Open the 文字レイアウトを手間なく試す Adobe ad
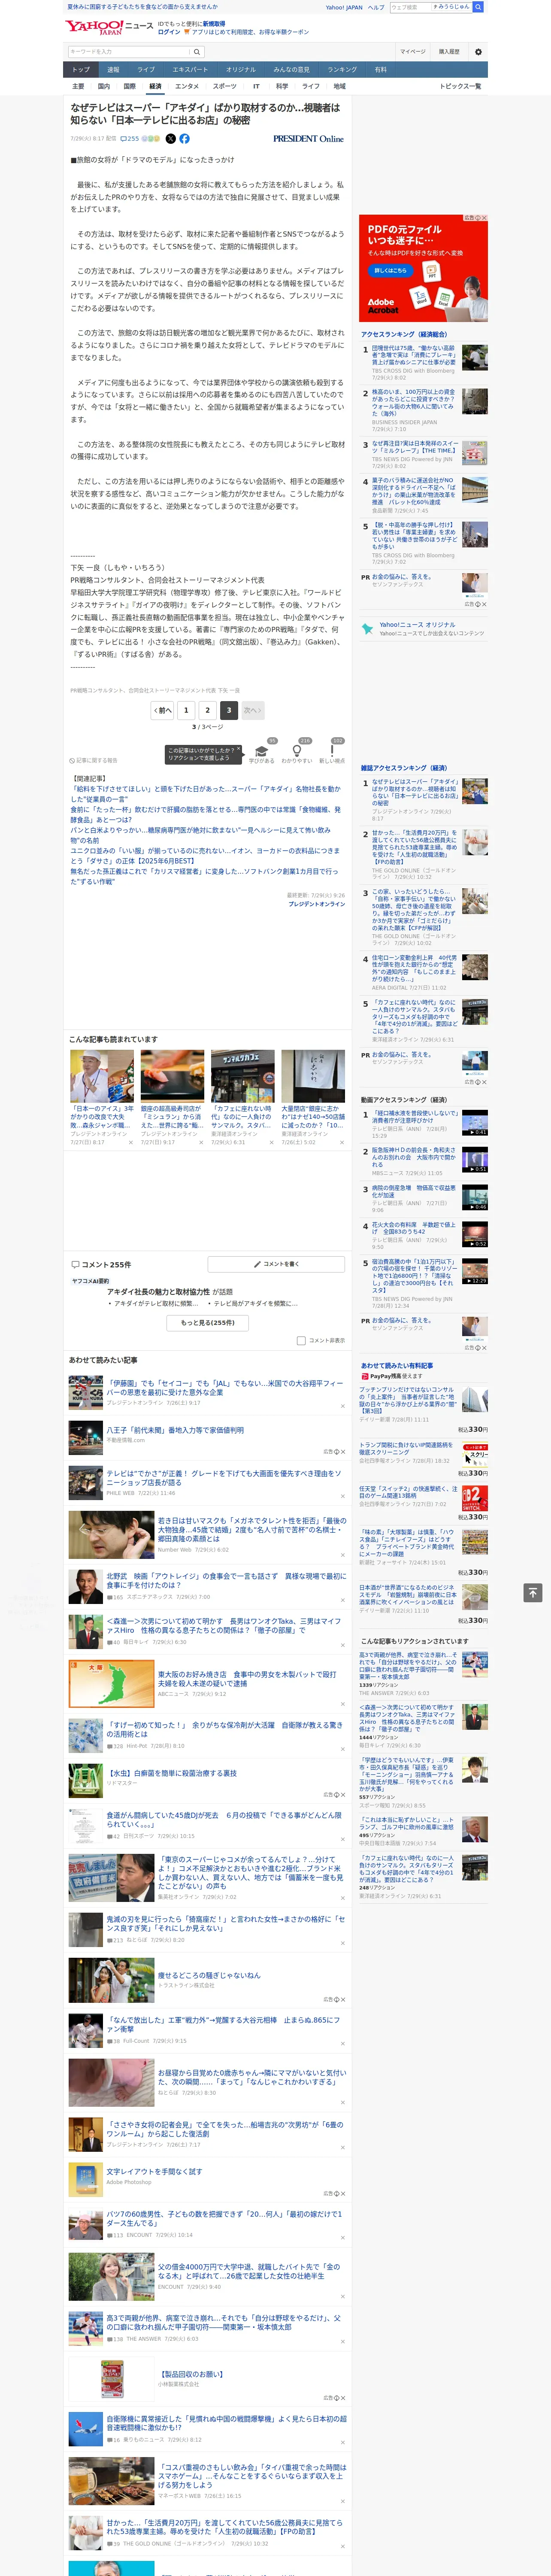Viewport: 551px width, 2576px height. click(x=154, y=2171)
